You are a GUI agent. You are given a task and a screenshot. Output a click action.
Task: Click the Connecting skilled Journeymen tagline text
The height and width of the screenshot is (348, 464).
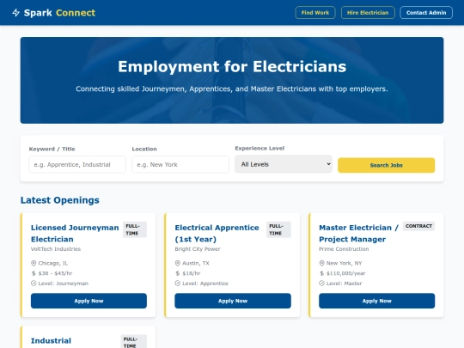(x=232, y=89)
